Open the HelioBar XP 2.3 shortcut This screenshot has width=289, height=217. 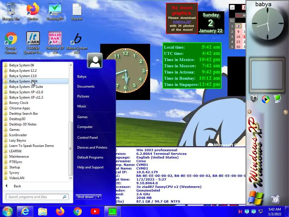click(55, 43)
